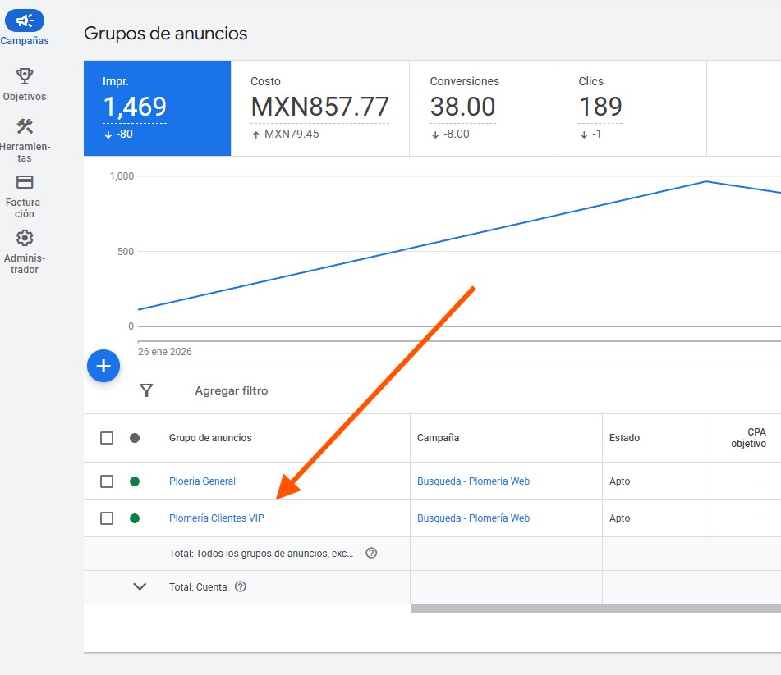
Task: Click the filter funnel icon
Action: 146,390
